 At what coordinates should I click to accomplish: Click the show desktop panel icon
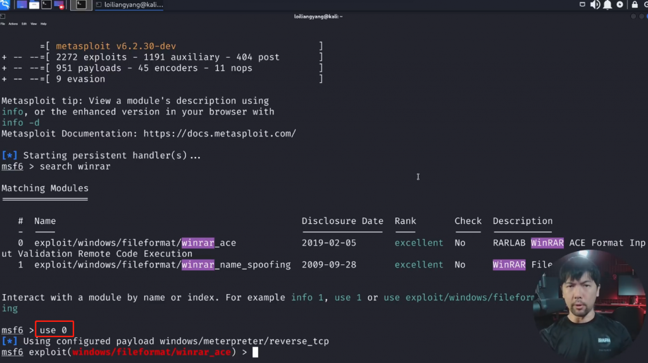[x=22, y=5]
